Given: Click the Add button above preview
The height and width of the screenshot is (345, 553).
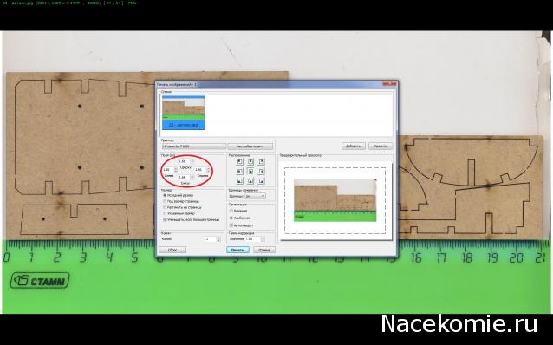Looking at the screenshot, I should [353, 146].
